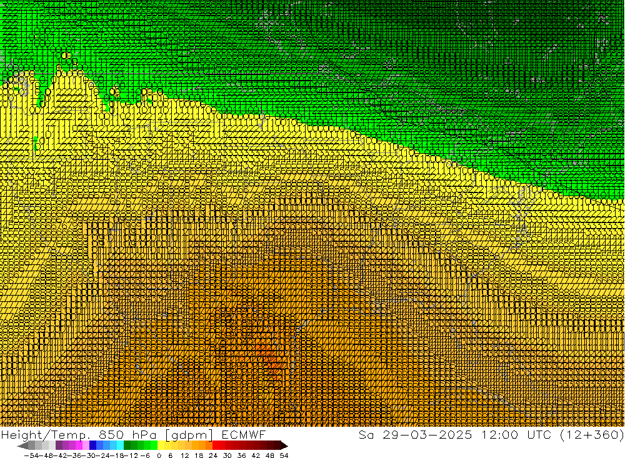Image resolution: width=625 pixels, height=458 pixels.
Task: Click the right arrow end of color scale
Action: (x=284, y=446)
